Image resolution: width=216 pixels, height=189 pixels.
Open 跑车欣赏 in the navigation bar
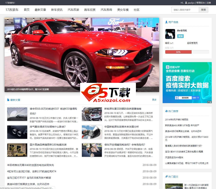(90, 10)
